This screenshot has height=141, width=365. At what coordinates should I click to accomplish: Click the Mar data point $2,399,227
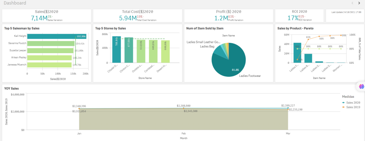pyautogui.click(x=288, y=108)
